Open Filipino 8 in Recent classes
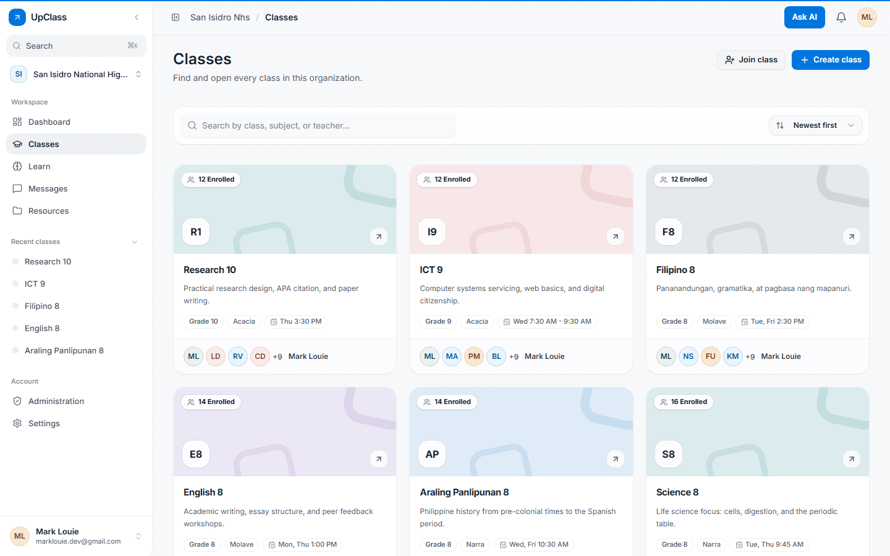890x556 pixels. tap(77, 306)
